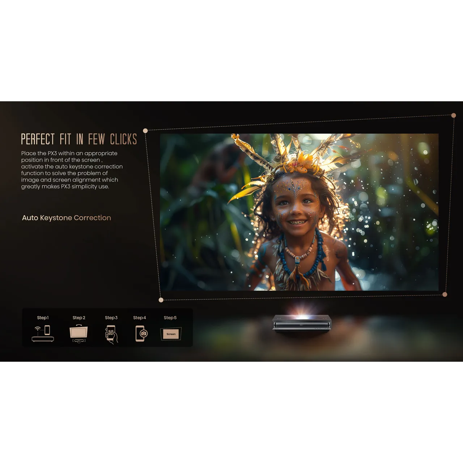Open the projected child portrait image

299,212
